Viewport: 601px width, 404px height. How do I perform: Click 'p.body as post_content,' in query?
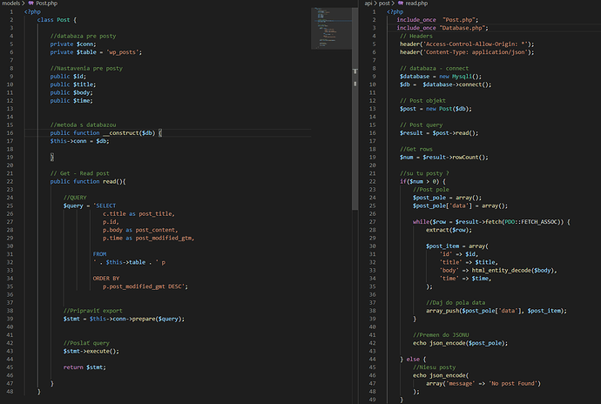click(140, 230)
